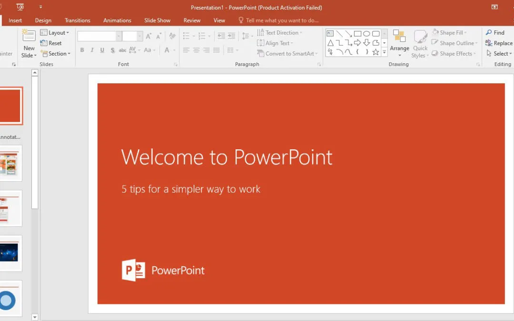Open Font dialog box launcher

[176, 65]
